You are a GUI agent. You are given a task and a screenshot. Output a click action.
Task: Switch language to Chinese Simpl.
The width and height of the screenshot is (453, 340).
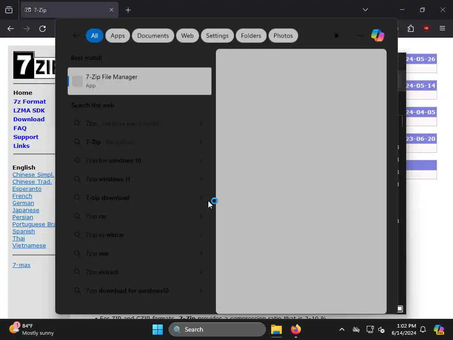33,174
